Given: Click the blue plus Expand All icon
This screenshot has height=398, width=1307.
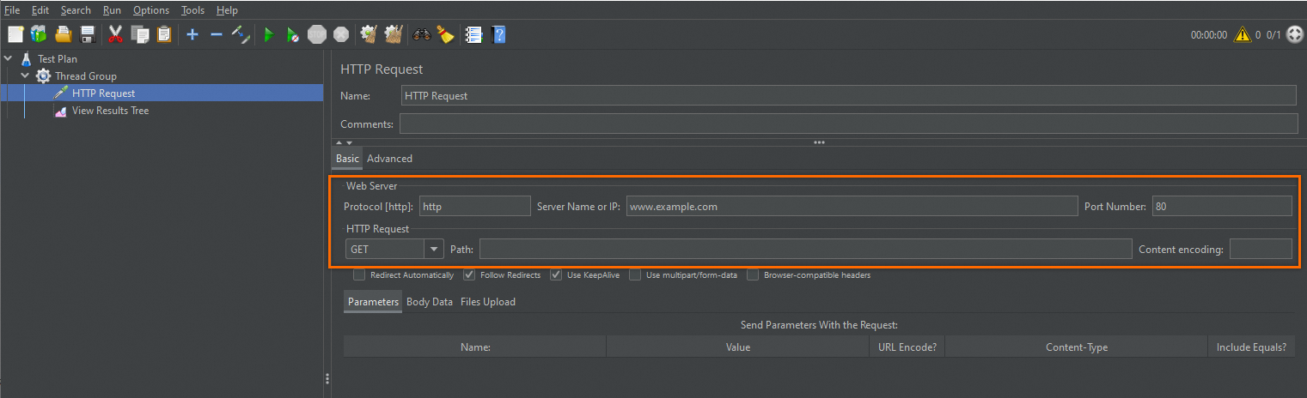Looking at the screenshot, I should [x=192, y=34].
